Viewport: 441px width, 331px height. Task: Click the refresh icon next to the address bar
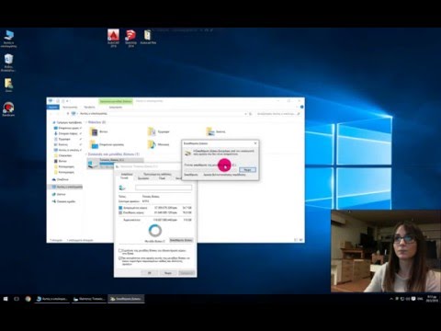[x=251, y=114]
